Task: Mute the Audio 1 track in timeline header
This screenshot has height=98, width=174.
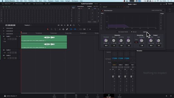Action: (x=15, y=39)
